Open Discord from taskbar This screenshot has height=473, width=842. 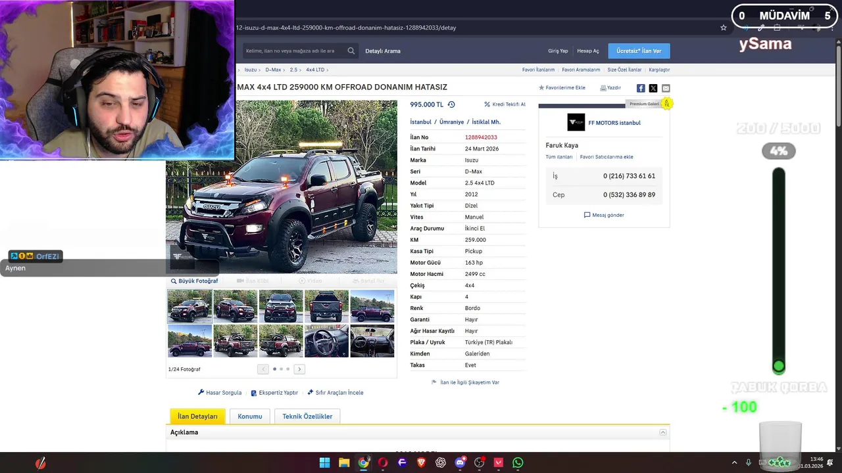point(460,462)
